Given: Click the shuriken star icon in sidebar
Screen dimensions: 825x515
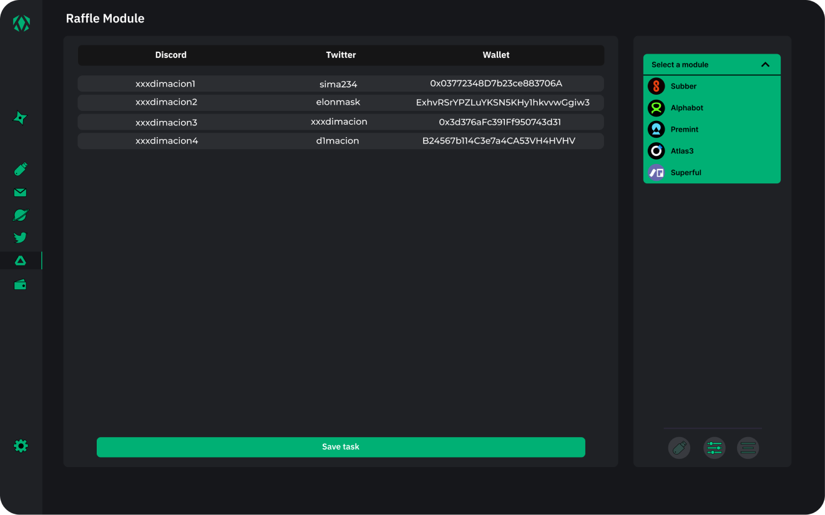Looking at the screenshot, I should 20,118.
